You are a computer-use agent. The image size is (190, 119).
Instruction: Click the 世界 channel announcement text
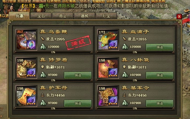(x=96, y=6)
